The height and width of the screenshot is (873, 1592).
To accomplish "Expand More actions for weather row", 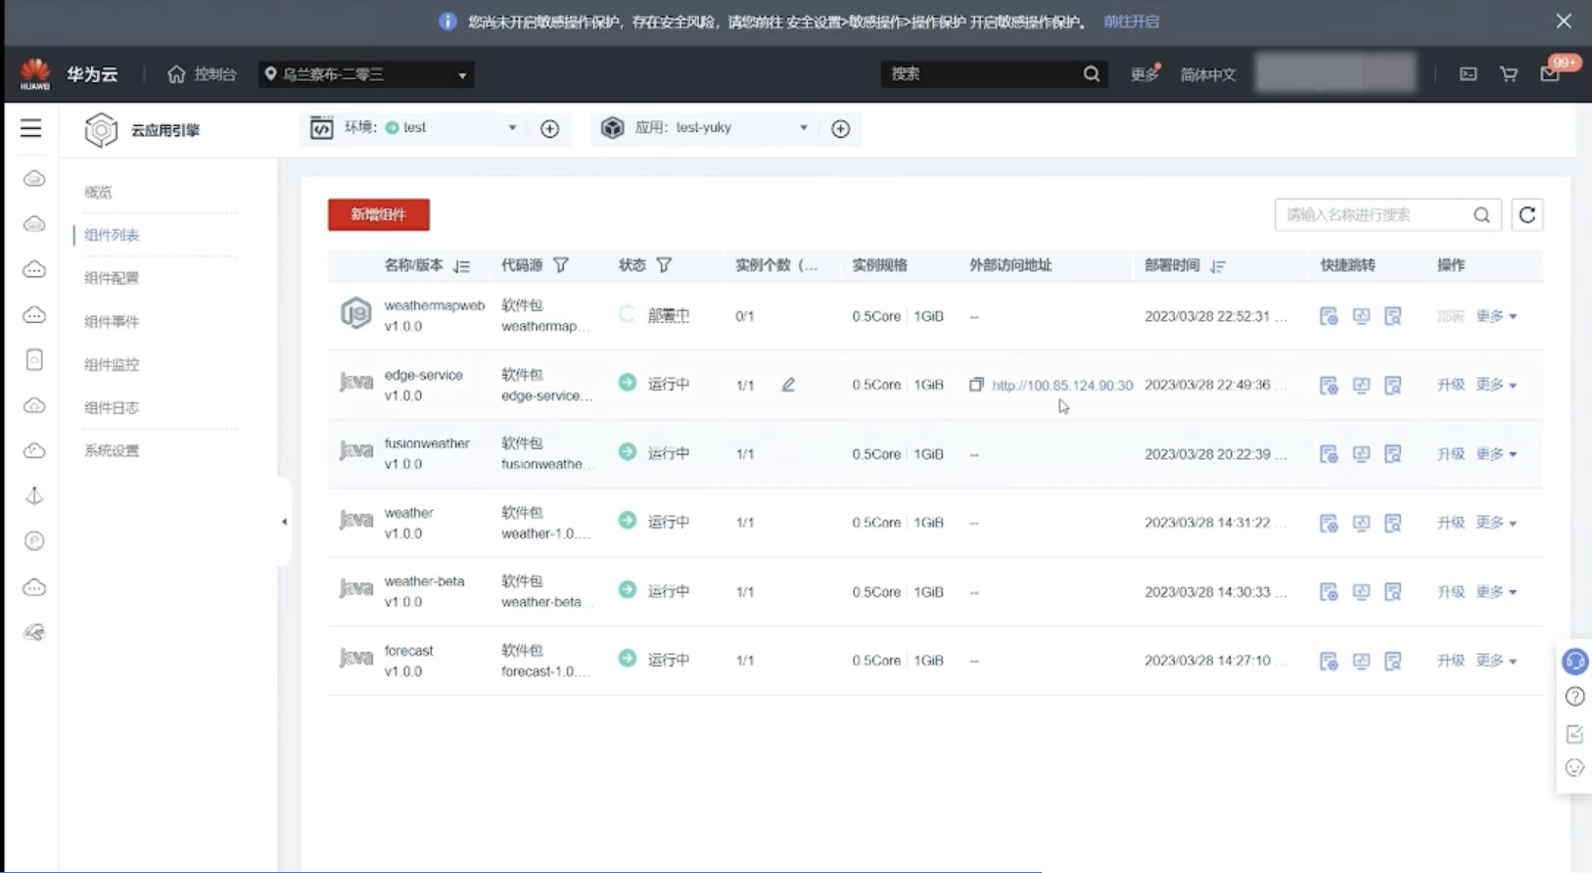I will coord(1496,523).
